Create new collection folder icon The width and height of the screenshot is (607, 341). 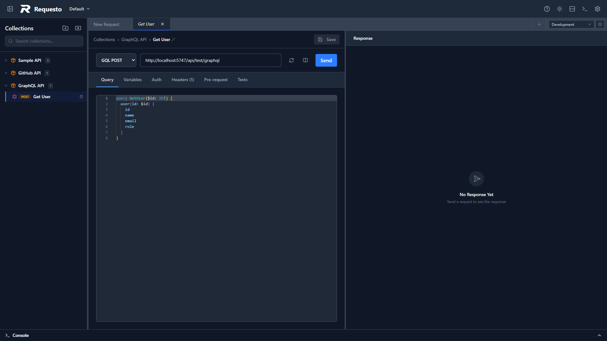coord(65,28)
